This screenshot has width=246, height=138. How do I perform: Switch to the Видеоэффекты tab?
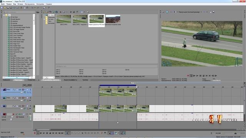(x=70, y=80)
